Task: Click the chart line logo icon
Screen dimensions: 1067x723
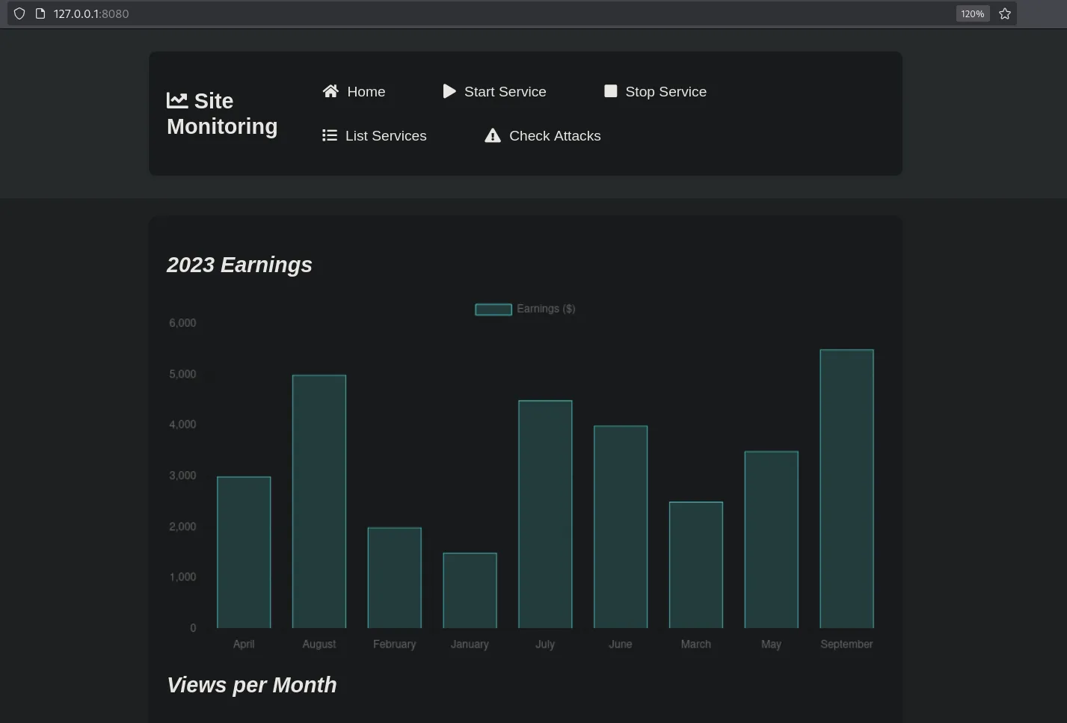Action: (177, 100)
